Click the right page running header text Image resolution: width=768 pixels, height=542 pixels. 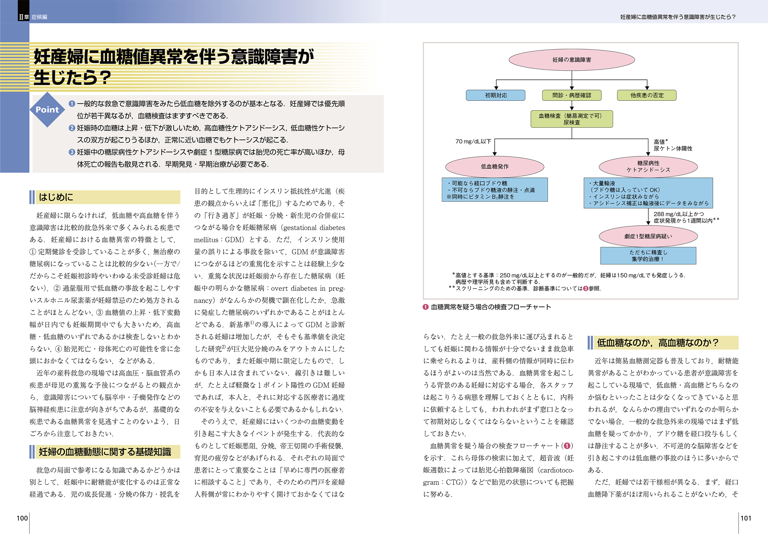coord(678,17)
